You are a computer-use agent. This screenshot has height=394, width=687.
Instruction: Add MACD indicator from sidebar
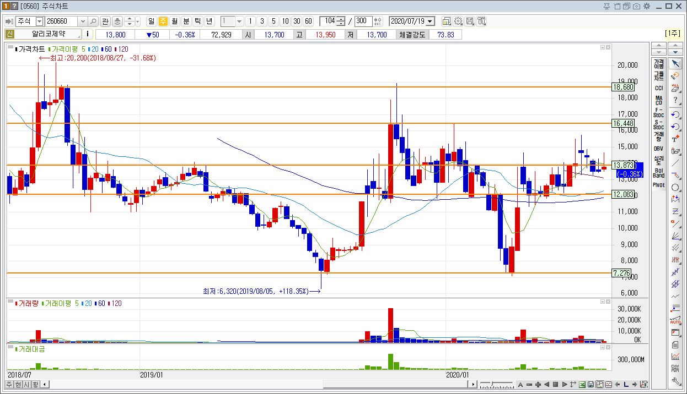pos(658,100)
